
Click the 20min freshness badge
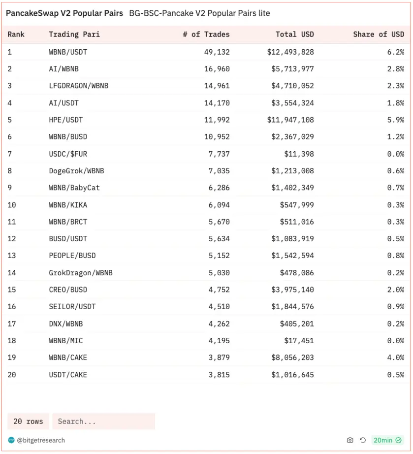(382, 440)
